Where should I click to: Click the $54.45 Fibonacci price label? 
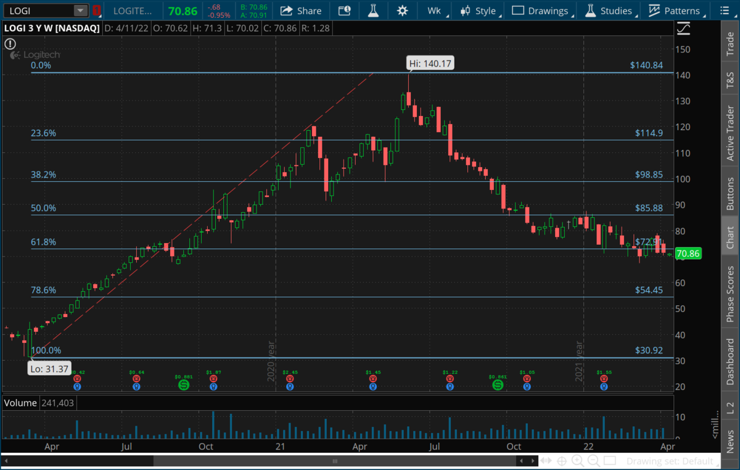[x=649, y=290]
